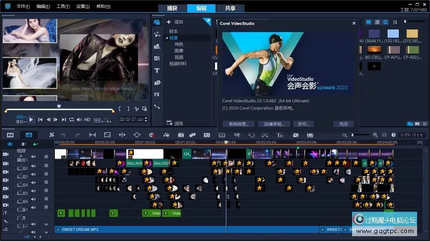Toggle repeat loop playback
The height and width of the screenshot is (241, 430).
[x=71, y=119]
